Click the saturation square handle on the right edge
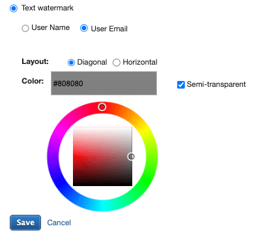 point(131,156)
